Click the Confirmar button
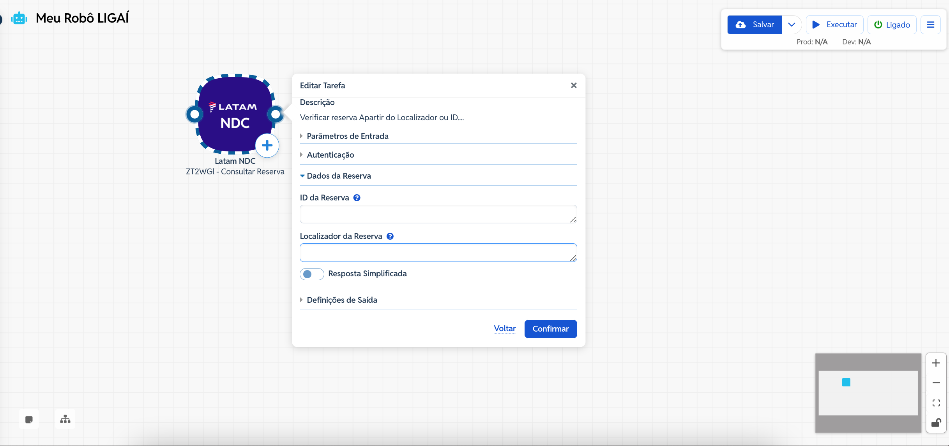This screenshot has width=949, height=446. click(550, 329)
